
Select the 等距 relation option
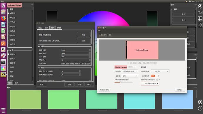[11, 67]
